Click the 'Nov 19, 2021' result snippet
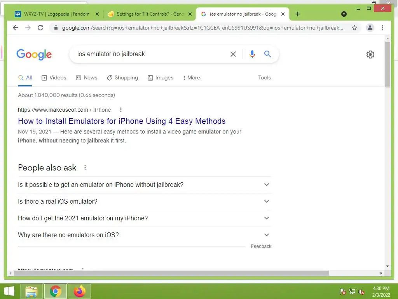This screenshot has height=299, width=398. tap(129, 136)
